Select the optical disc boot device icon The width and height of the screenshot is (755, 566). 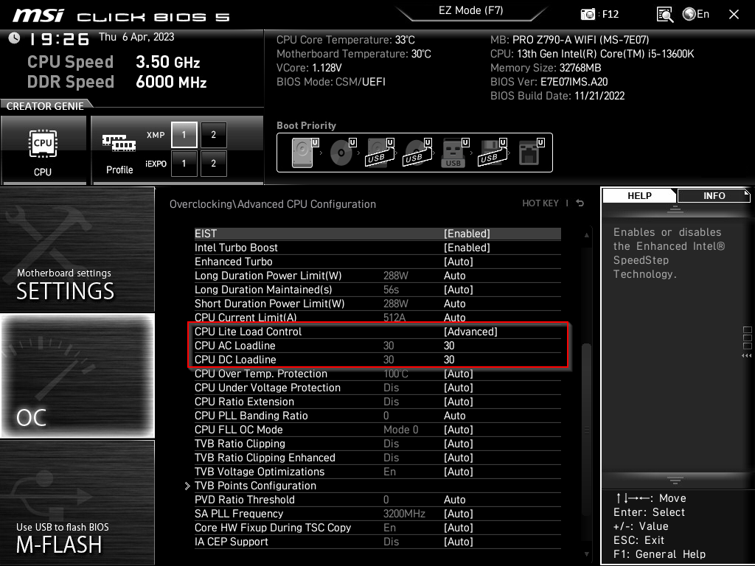tap(342, 153)
